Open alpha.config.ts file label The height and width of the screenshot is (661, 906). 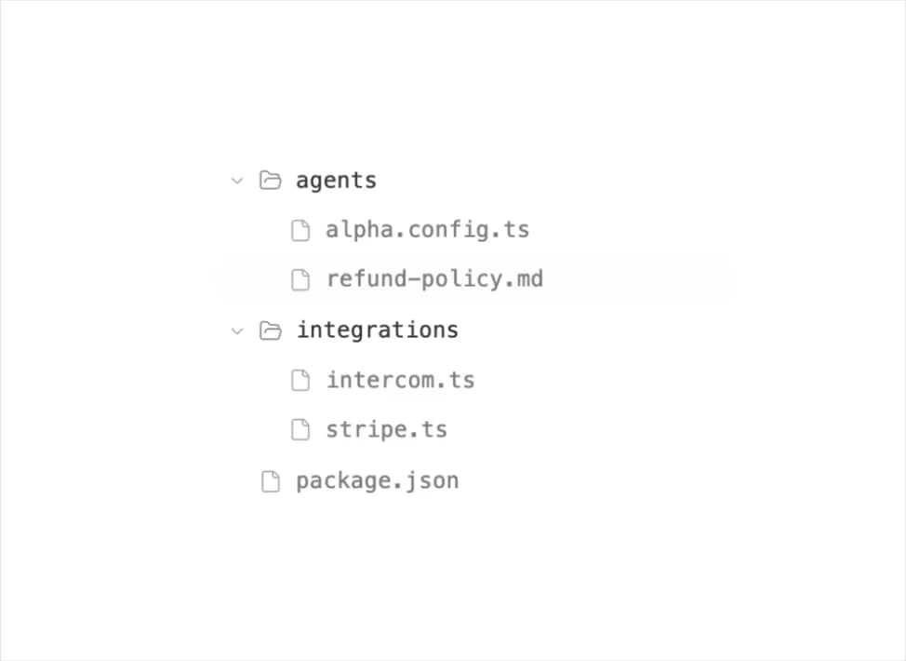click(x=428, y=230)
